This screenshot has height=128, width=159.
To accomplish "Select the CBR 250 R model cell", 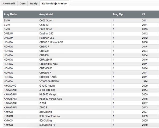I will tap(75, 60).
